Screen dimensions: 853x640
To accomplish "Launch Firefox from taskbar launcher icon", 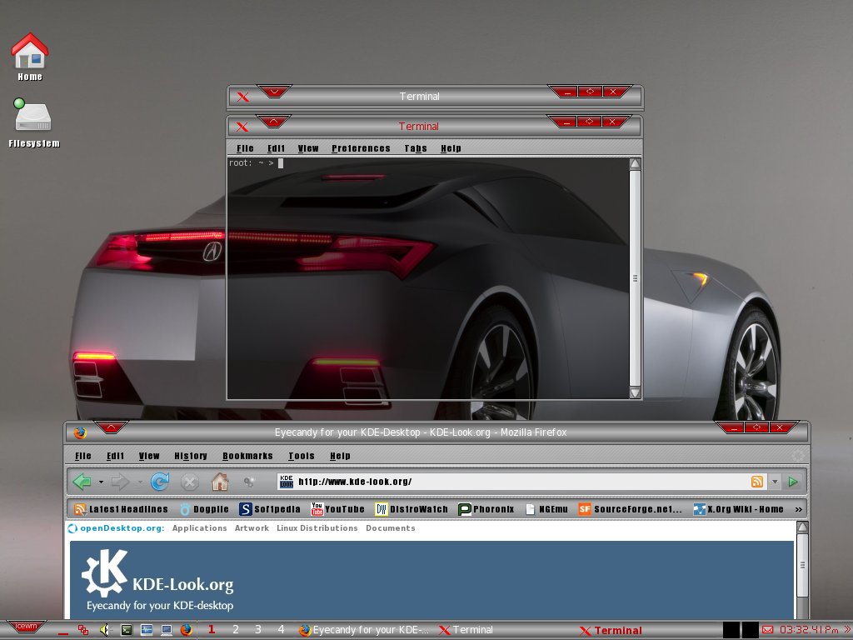I will tap(187, 630).
